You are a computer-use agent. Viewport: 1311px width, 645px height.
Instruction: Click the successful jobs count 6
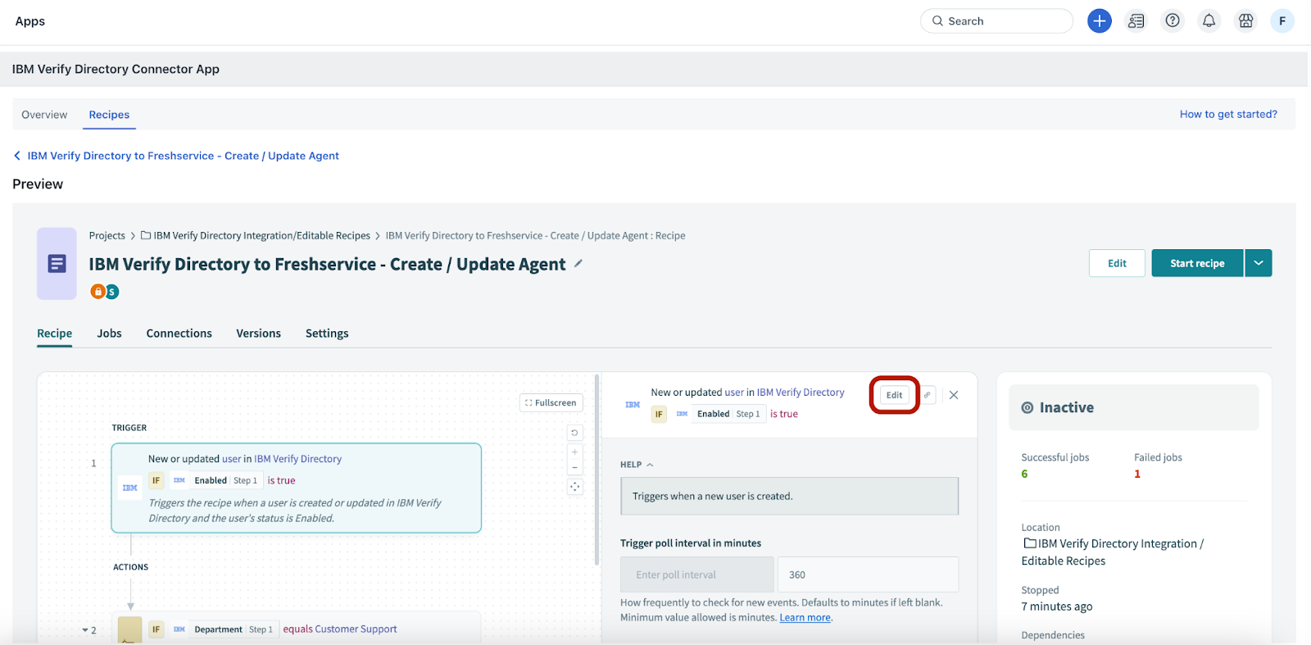click(x=1024, y=474)
